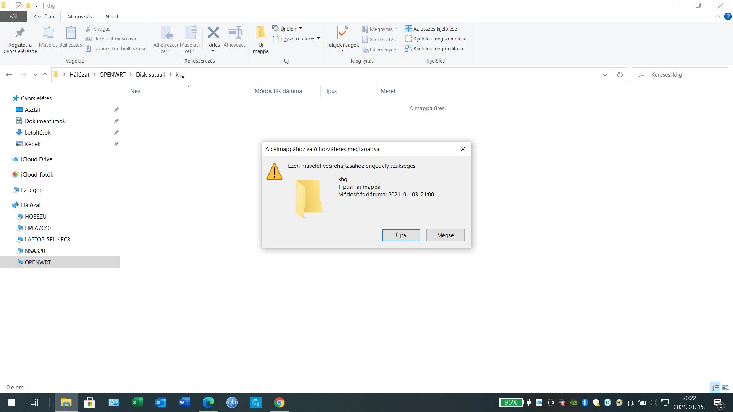
Task: Open the Áthelyezési cél dropdown
Action: coord(166,48)
